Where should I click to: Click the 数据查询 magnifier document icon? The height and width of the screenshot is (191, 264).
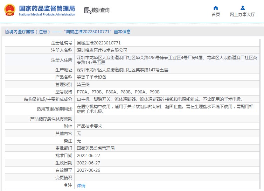click(x=87, y=10)
